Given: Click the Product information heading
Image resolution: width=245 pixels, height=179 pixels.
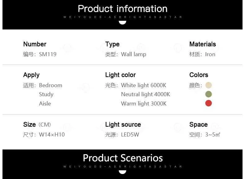Looking at the screenshot, I should pos(122,9).
